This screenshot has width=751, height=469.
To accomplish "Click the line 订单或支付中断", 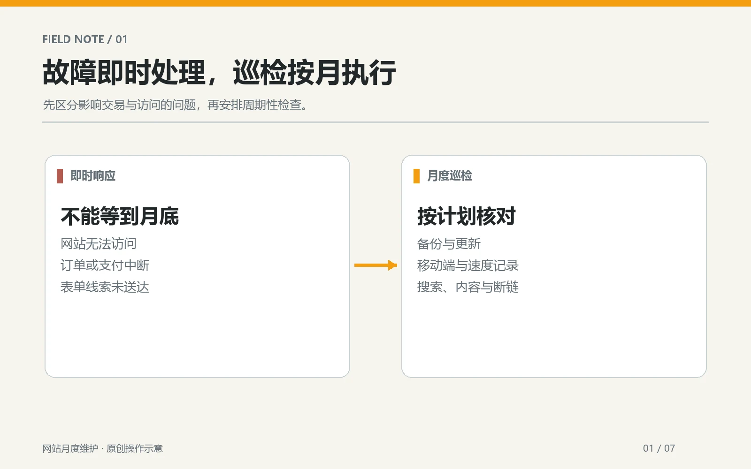I will tap(105, 265).
